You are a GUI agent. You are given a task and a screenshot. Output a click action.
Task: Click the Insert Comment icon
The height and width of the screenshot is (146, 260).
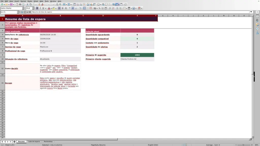click(x=106, y=4)
